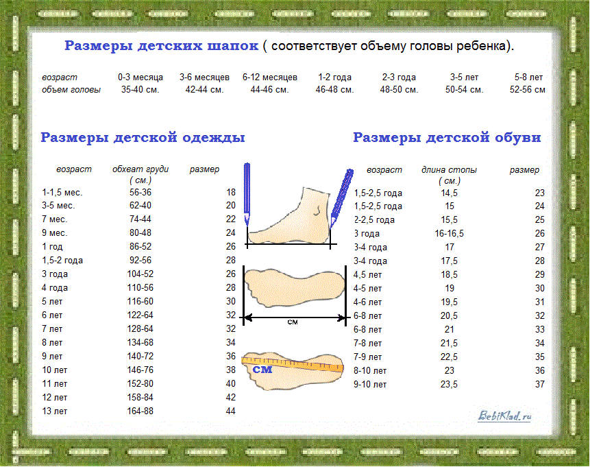This screenshot has width=590, height=467.
Task: Click the shoe age '3 года'
Action: point(367,233)
